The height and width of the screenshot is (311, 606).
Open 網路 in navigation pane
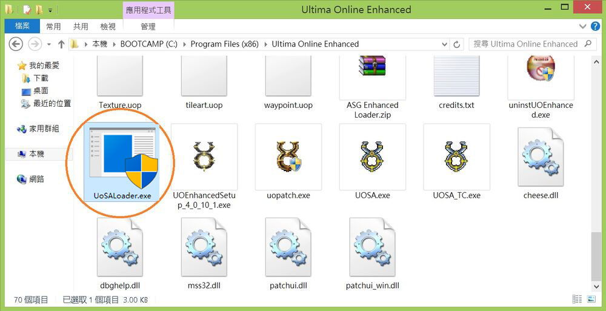(x=37, y=179)
